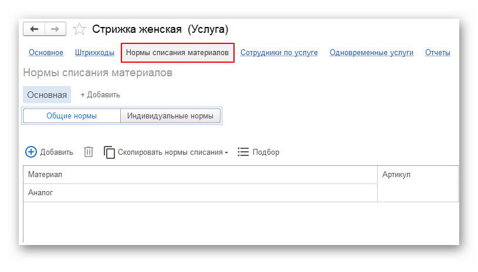Go to Сотрудники по услуге section
Viewport: 478px width, 272px height.
279,53
